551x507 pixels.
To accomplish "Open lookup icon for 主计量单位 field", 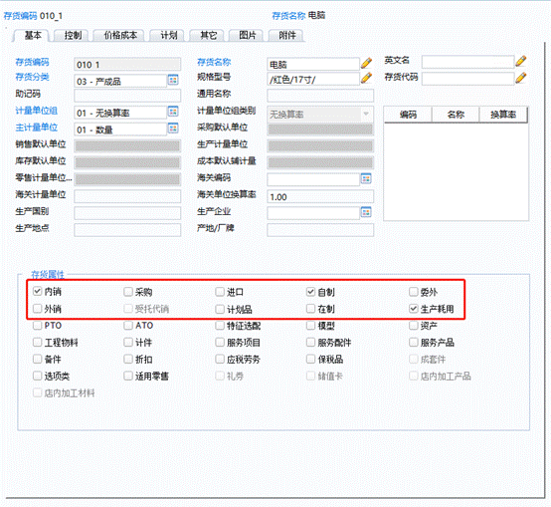I will [x=173, y=127].
